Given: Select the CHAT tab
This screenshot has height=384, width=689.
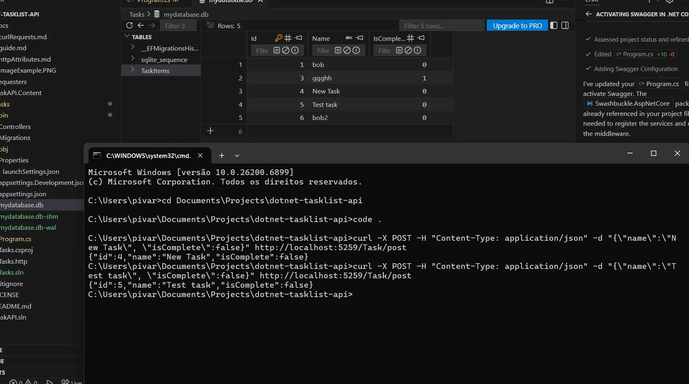Looking at the screenshot, I should 591,2.
